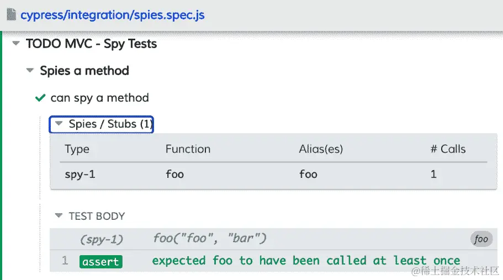
Task: Click the Function column header
Action: click(x=188, y=149)
